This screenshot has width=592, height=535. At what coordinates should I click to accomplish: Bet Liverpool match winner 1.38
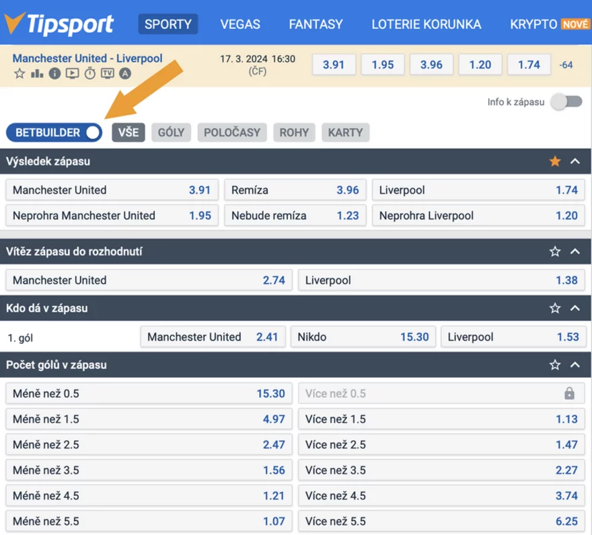[x=441, y=280]
